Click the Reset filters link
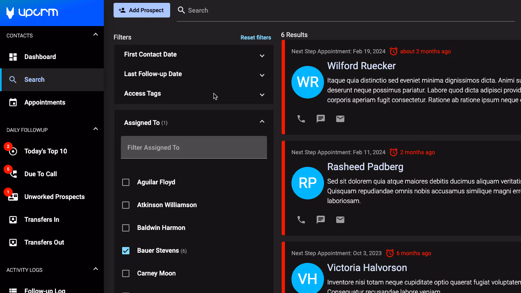Screen dimensions: 521x293 [x=256, y=37]
